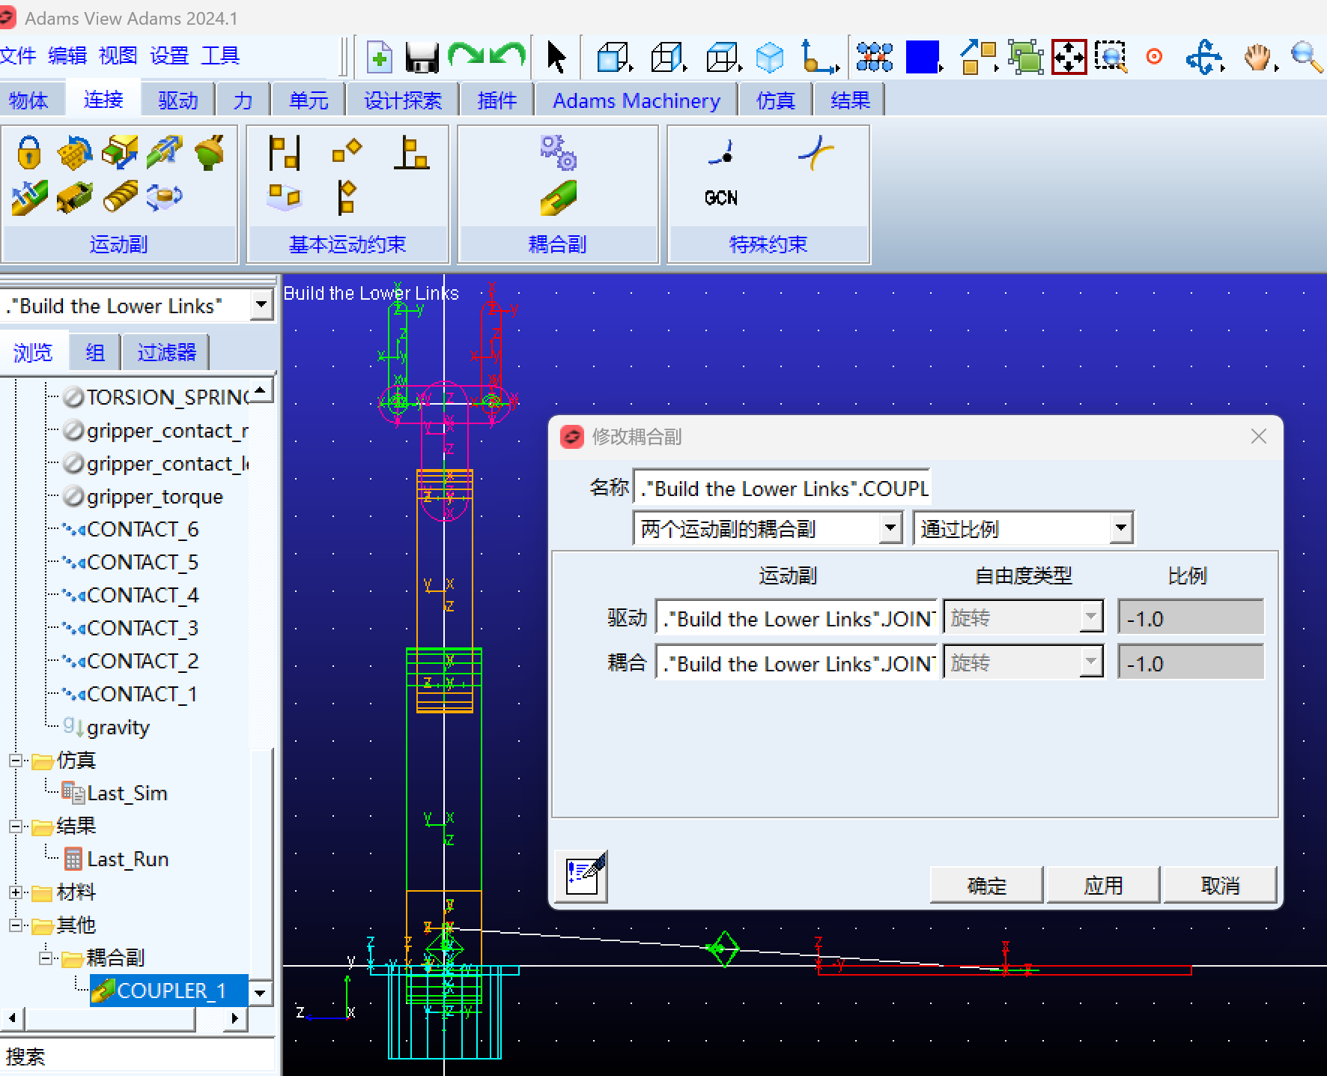1327x1076 pixels.
Task: Create a fixed joint with the lock icon
Action: coord(29,152)
